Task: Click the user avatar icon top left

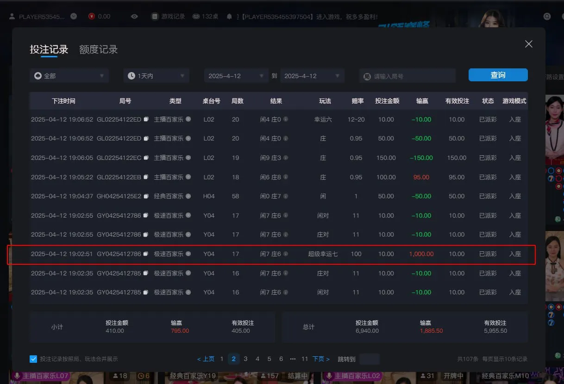Action: 11,16
